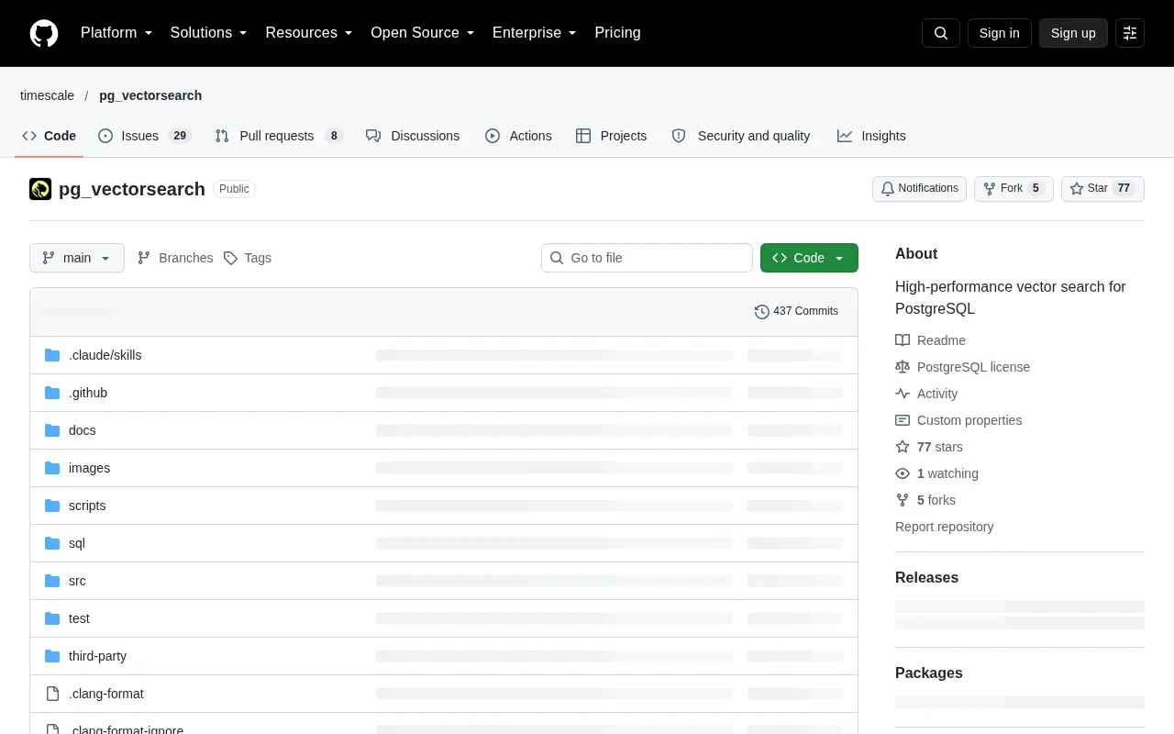Open the .claude/skills folder
1174x734 pixels.
click(105, 355)
